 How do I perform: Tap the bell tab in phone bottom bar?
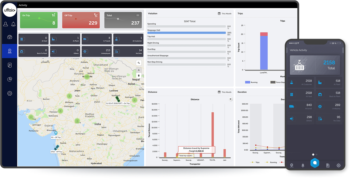click(303, 165)
